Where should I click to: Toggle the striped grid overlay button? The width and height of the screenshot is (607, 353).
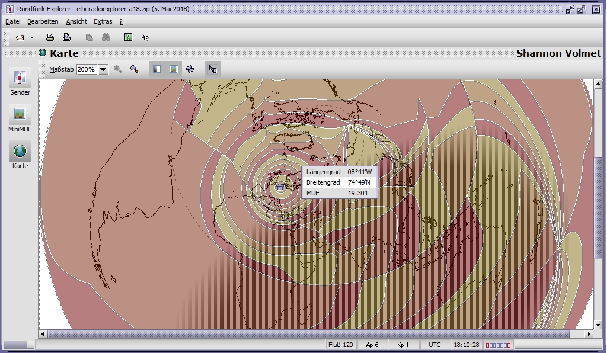tap(157, 69)
